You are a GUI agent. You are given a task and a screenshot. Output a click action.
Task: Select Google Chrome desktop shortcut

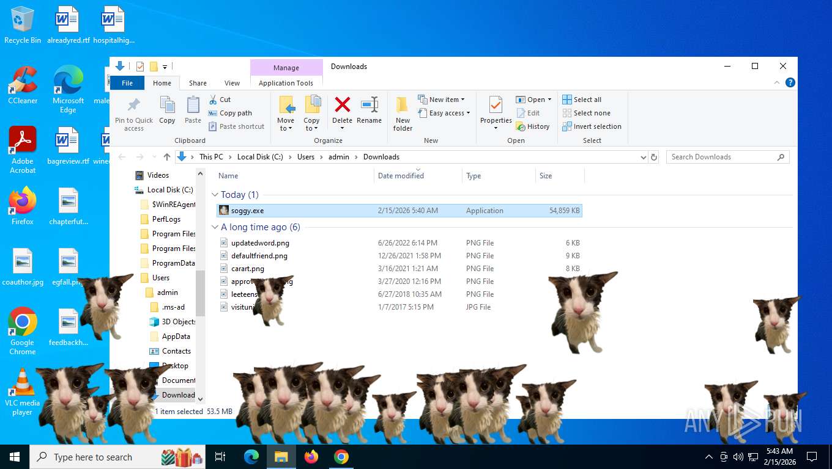[23, 331]
